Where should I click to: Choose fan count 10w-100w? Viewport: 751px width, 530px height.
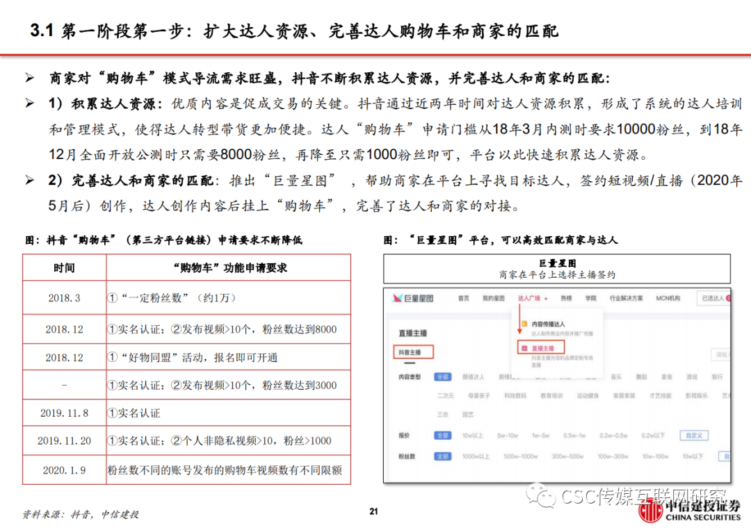655,456
